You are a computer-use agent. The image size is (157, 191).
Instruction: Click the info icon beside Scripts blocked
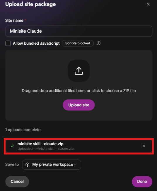point(99,43)
